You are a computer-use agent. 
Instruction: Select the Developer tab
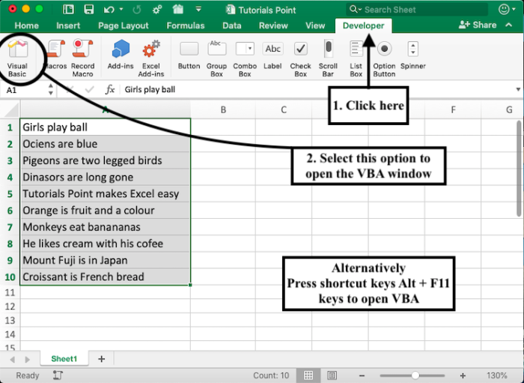point(363,25)
